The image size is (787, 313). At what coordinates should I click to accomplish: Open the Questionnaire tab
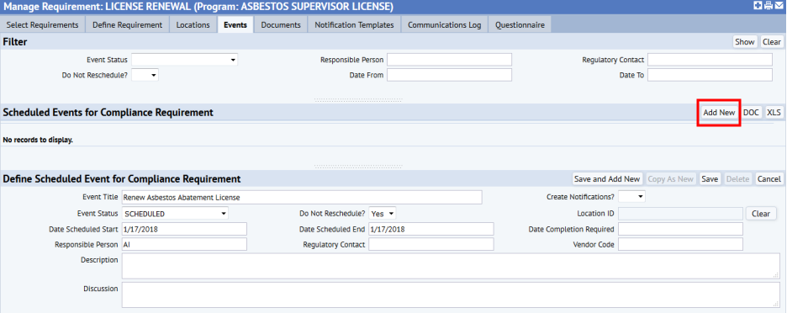pyautogui.click(x=520, y=24)
